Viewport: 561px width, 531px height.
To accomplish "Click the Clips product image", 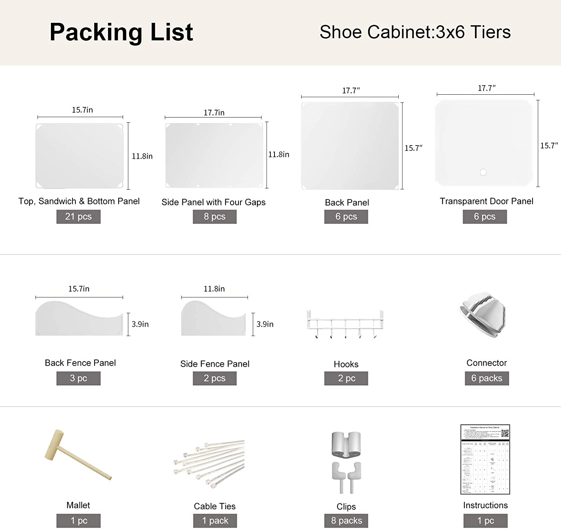I will tap(346, 462).
